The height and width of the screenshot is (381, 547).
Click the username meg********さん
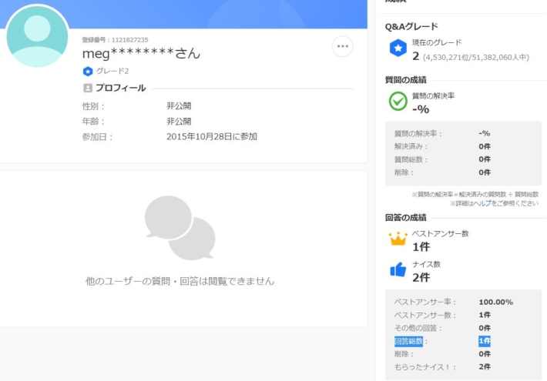pos(141,53)
